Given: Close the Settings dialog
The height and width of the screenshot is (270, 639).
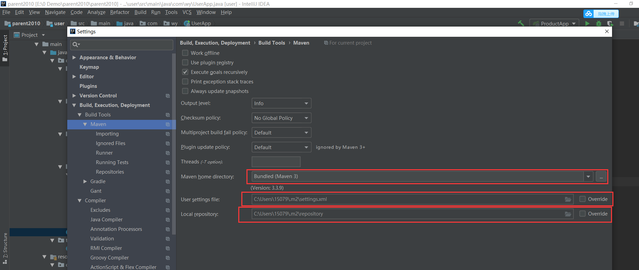Looking at the screenshot, I should pyautogui.click(x=607, y=31).
